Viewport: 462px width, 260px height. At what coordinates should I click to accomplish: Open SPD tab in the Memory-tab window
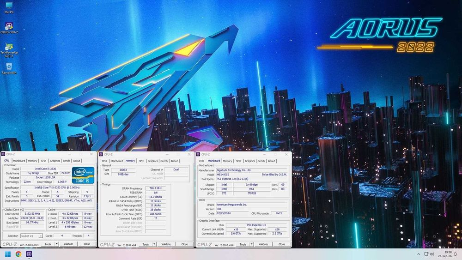(141, 161)
